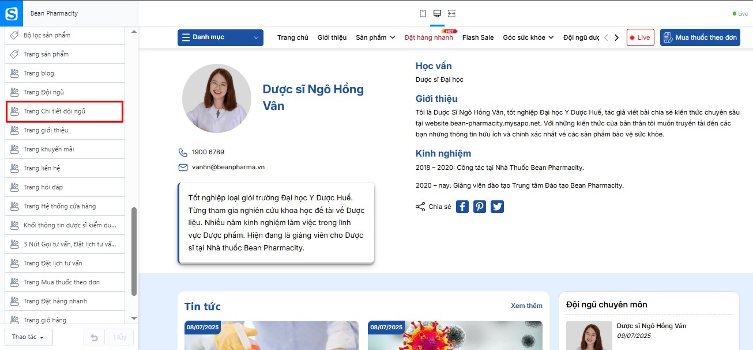753x350 pixels.
Task: Select Trang Chi tiết đội ngũ section
Action: tap(65, 111)
